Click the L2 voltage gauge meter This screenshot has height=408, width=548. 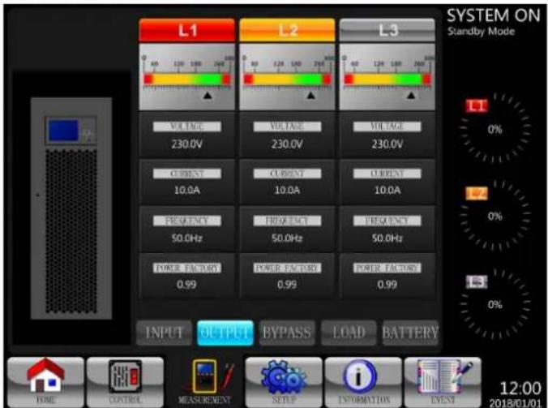tap(287, 77)
